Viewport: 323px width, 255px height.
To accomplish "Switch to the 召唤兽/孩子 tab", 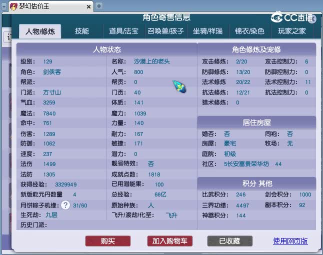I will tap(165, 31).
